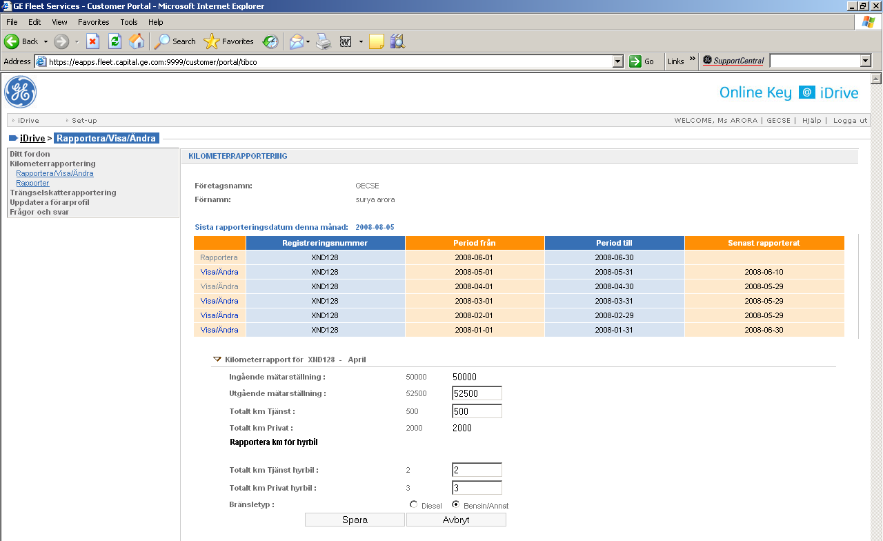Open Edit menu
The height and width of the screenshot is (541, 883).
(34, 22)
